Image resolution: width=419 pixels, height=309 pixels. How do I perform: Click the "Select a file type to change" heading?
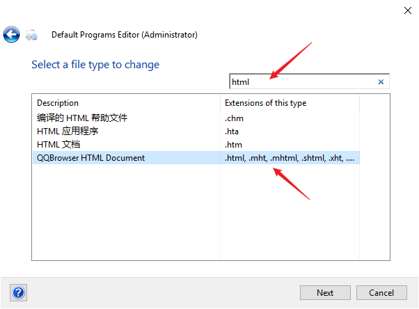[95, 65]
